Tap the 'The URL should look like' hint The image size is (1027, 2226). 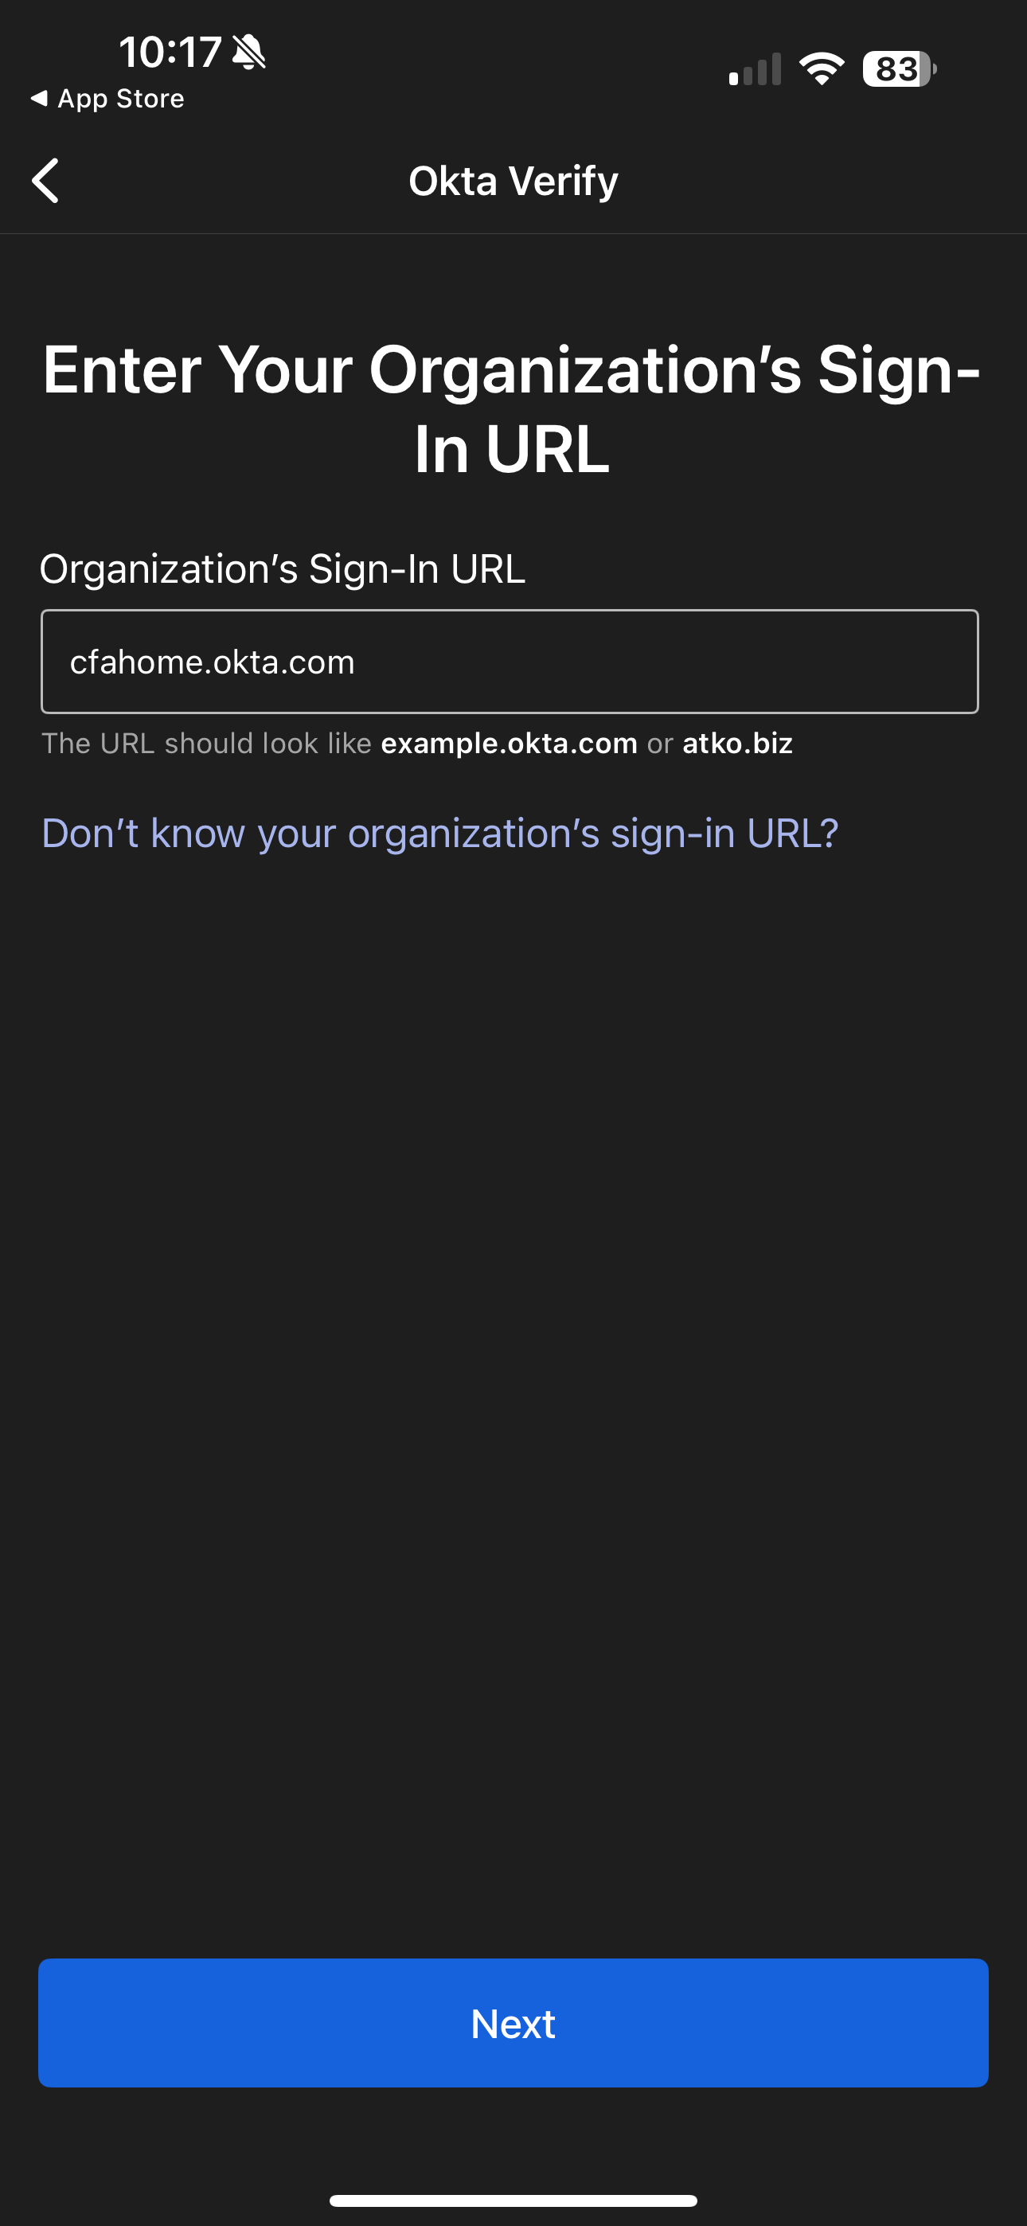[x=205, y=743]
